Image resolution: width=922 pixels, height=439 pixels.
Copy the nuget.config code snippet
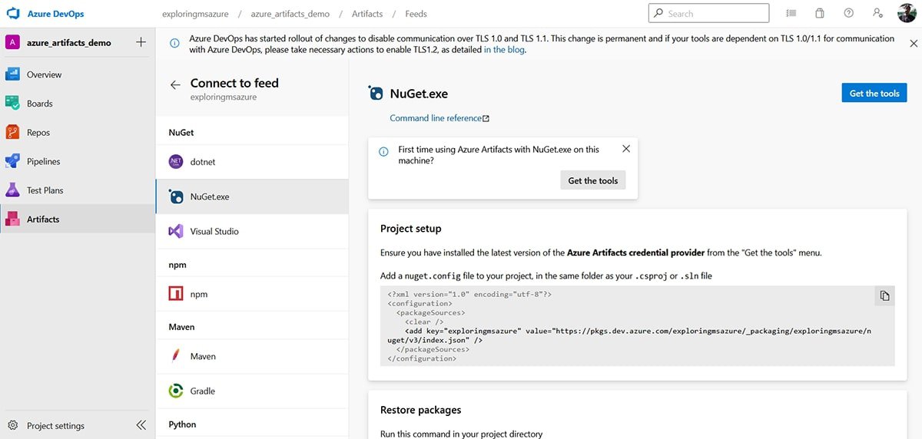click(x=884, y=296)
